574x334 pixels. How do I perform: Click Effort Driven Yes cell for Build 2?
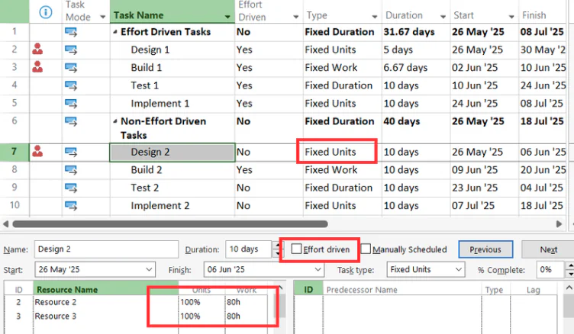269,170
